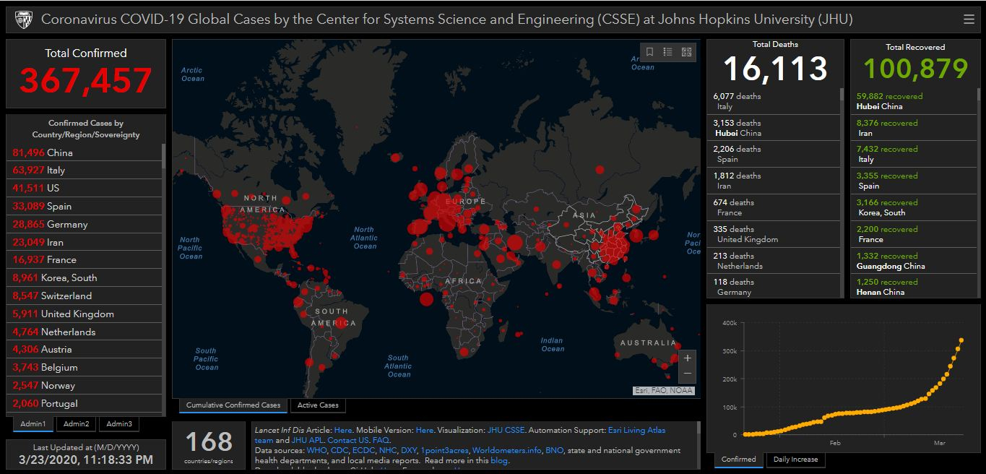Show the Daily Increase chart tab
This screenshot has width=986, height=474.
pos(795,460)
